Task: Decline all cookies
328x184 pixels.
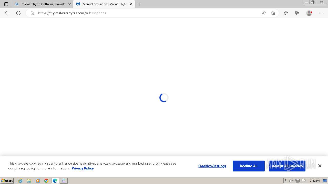Action: pos(249,166)
